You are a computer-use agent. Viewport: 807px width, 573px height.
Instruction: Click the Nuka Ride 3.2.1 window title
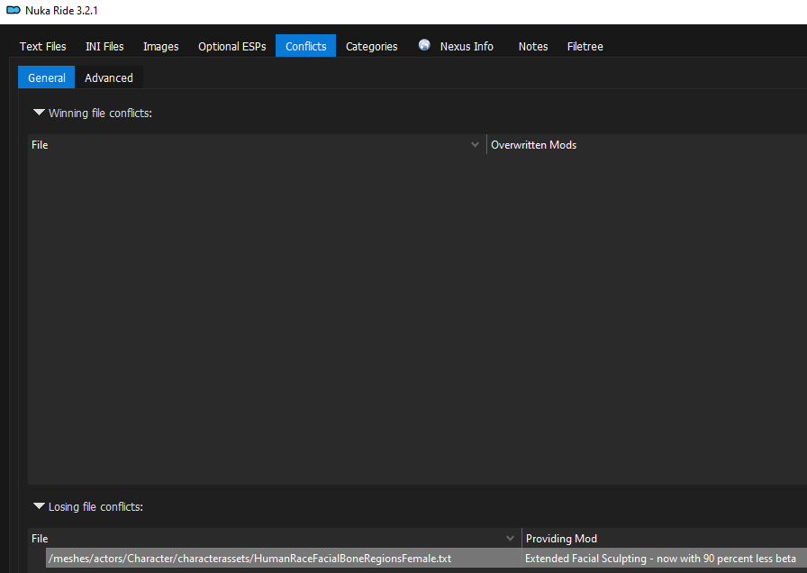(61, 11)
